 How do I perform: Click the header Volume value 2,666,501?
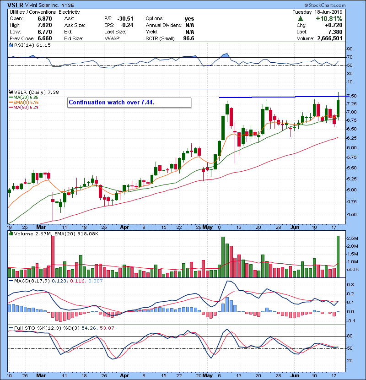pyautogui.click(x=330, y=38)
